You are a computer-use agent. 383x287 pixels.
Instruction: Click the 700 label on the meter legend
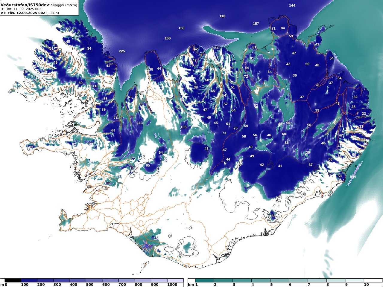pos(122,285)
